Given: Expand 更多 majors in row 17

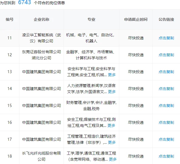Looking at the screenshot, I should click(112, 142).
